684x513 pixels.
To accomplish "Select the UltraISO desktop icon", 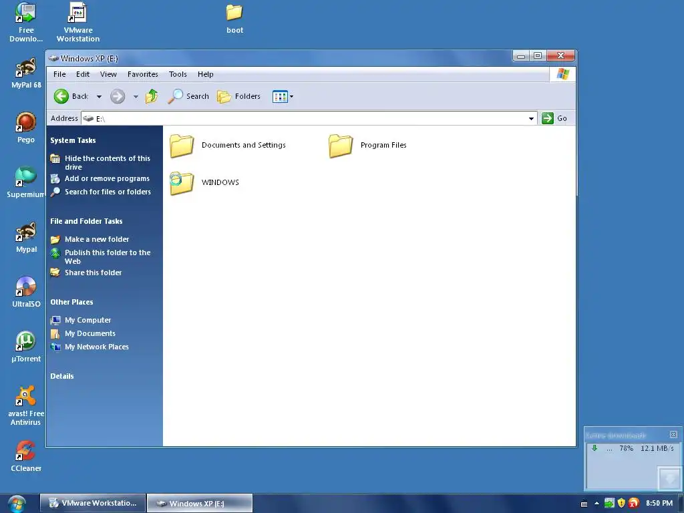I will [26, 293].
